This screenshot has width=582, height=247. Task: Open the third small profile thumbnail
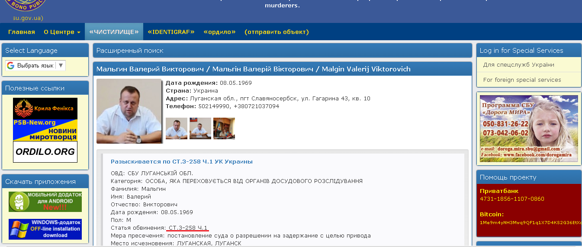[x=224, y=128]
